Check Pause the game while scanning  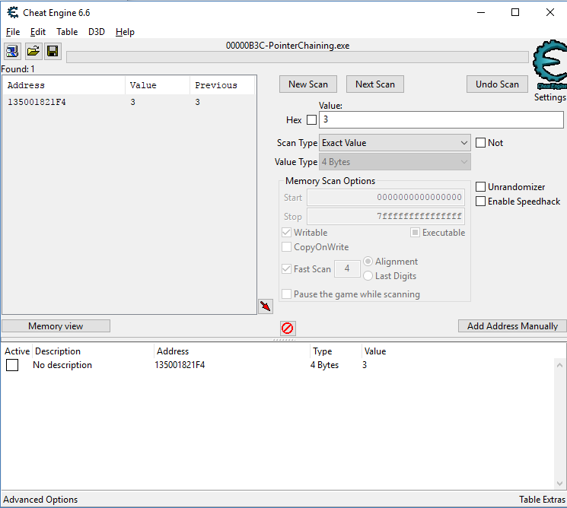(286, 294)
